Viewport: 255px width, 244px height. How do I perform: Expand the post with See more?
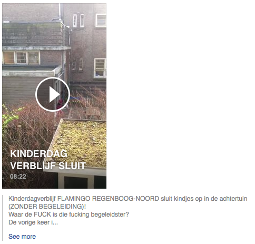[x=22, y=237]
